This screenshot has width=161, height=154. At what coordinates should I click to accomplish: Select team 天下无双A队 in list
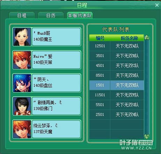tap(117, 46)
